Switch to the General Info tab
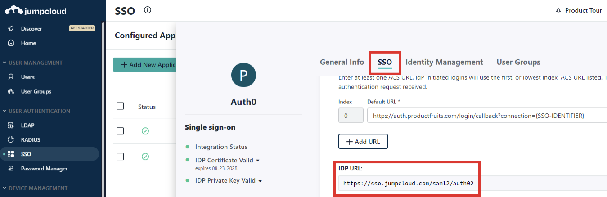 342,62
